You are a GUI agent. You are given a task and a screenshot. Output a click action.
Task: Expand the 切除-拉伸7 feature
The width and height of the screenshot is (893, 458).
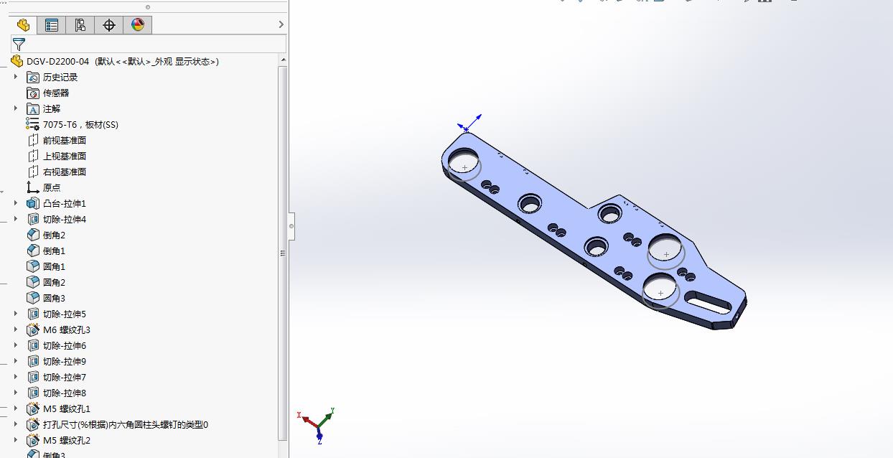pos(16,377)
